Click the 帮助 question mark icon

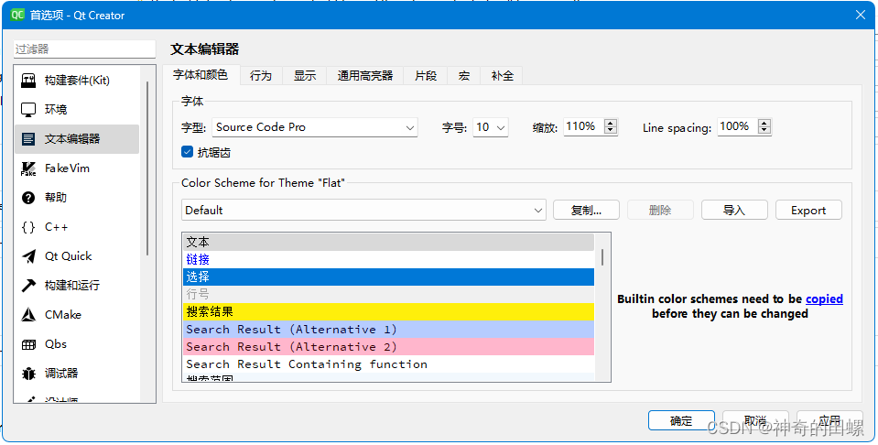pyautogui.click(x=28, y=198)
